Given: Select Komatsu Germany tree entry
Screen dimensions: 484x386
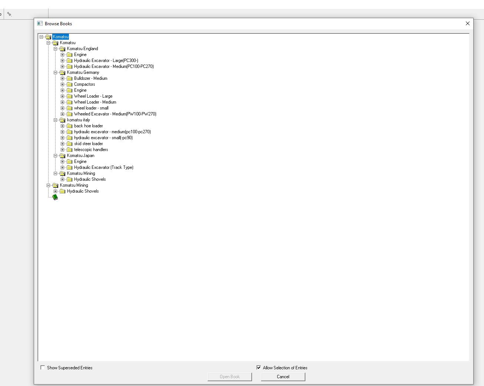Looking at the screenshot, I should click(x=83, y=72).
